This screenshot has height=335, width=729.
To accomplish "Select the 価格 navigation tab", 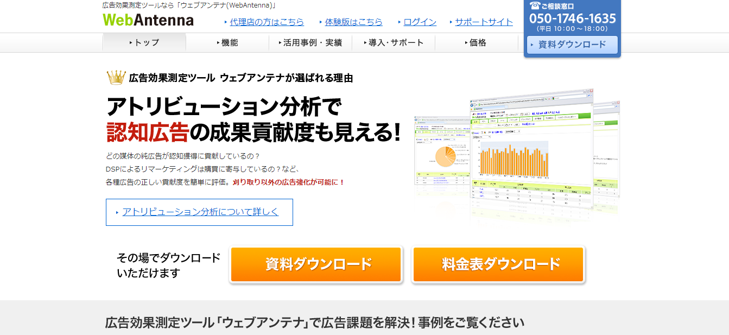I will tap(477, 42).
